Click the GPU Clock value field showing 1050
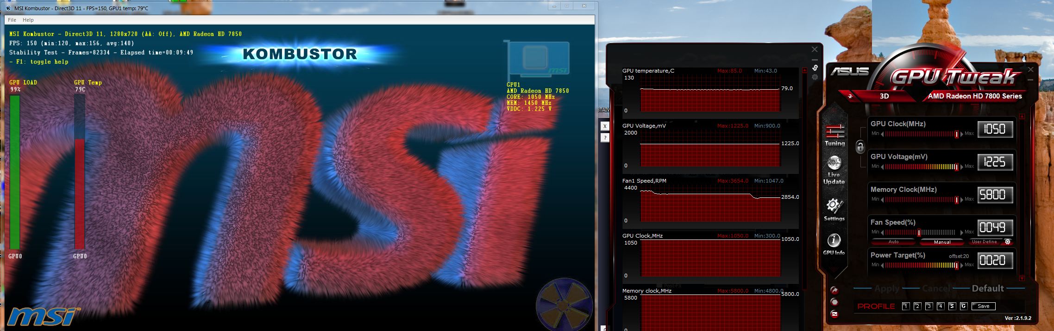This screenshot has width=1054, height=331. pyautogui.click(x=995, y=129)
